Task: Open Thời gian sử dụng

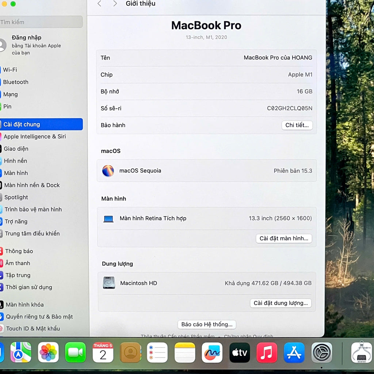Action: pos(41,287)
